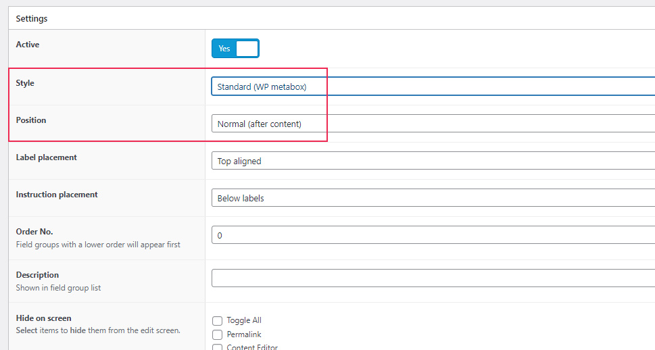Click the 'Shown in field group list' hint

pyautogui.click(x=59, y=288)
